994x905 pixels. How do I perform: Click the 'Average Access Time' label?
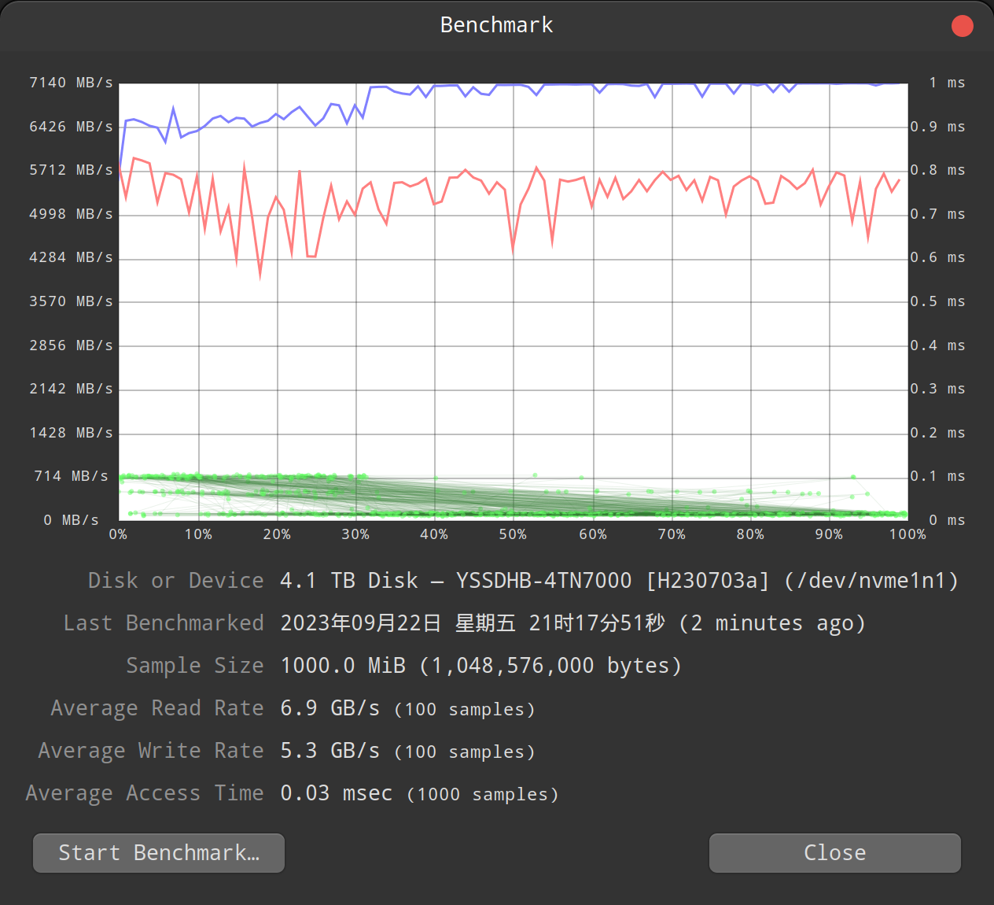(x=145, y=793)
